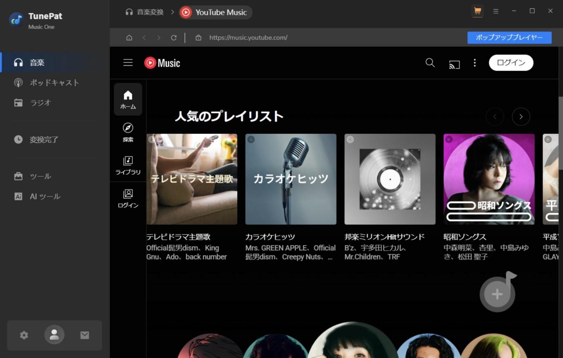Go to browser home page icon
The width and height of the screenshot is (563, 358).
[129, 38]
